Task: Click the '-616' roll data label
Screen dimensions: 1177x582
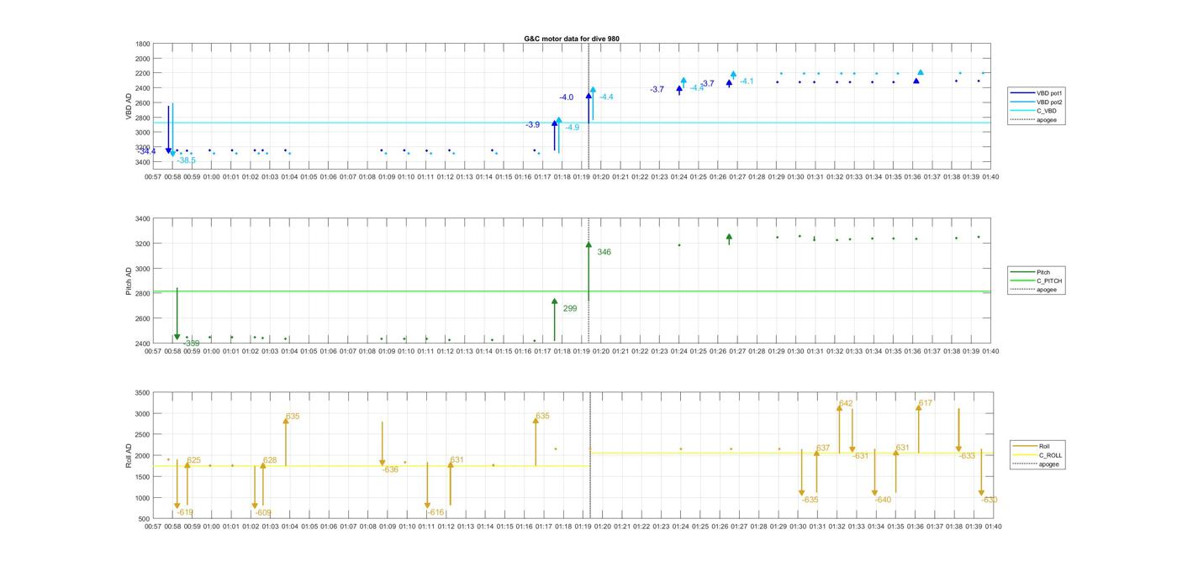Action: point(435,512)
